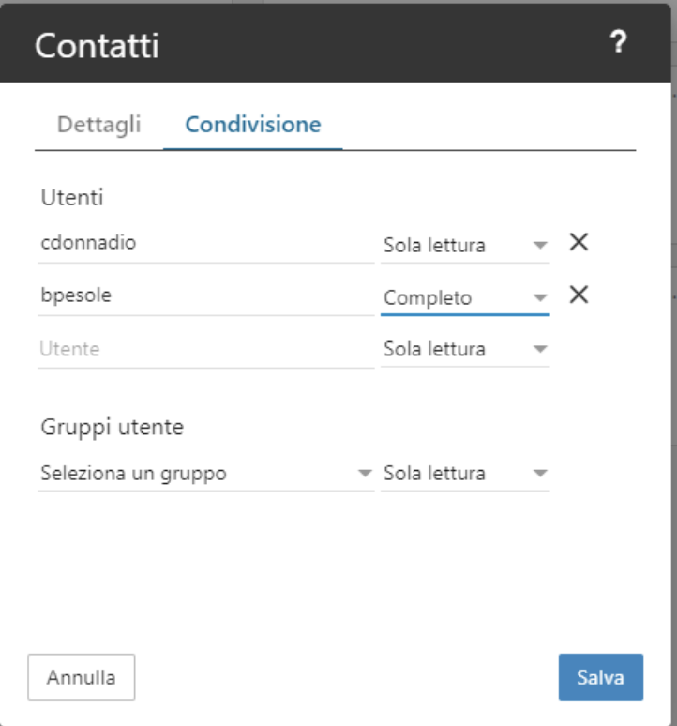Click the Contatti dialog title
The height and width of the screenshot is (726, 677).
(97, 46)
